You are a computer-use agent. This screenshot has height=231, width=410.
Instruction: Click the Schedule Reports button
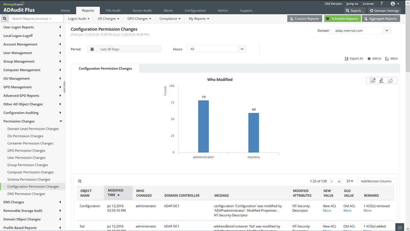342,19
